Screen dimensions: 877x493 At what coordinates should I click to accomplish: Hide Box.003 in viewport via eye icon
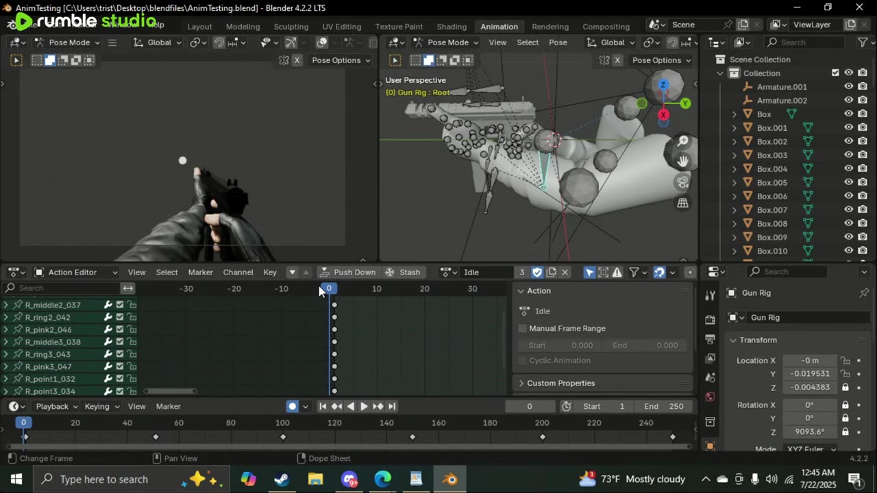click(848, 155)
